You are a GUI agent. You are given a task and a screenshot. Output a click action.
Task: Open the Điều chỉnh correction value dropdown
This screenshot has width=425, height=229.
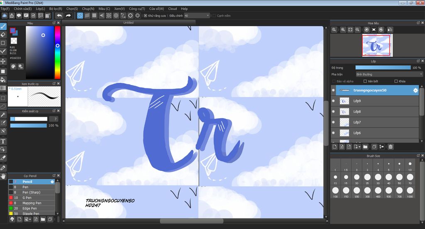pyautogui.click(x=197, y=16)
